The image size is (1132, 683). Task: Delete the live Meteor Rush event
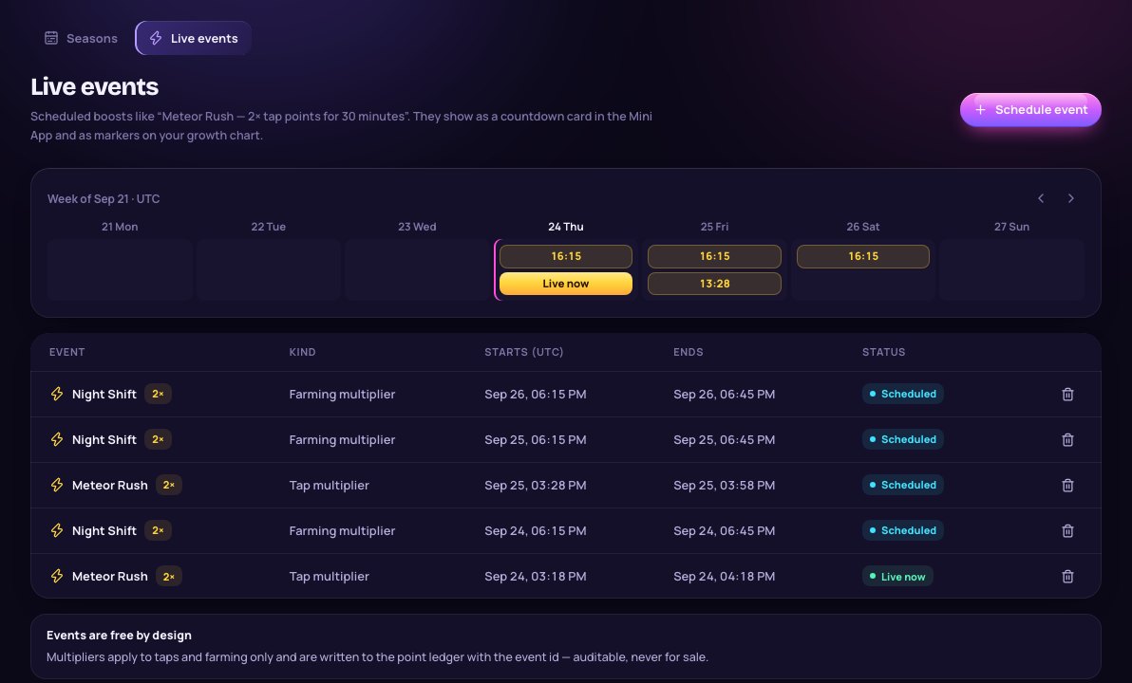pos(1067,576)
